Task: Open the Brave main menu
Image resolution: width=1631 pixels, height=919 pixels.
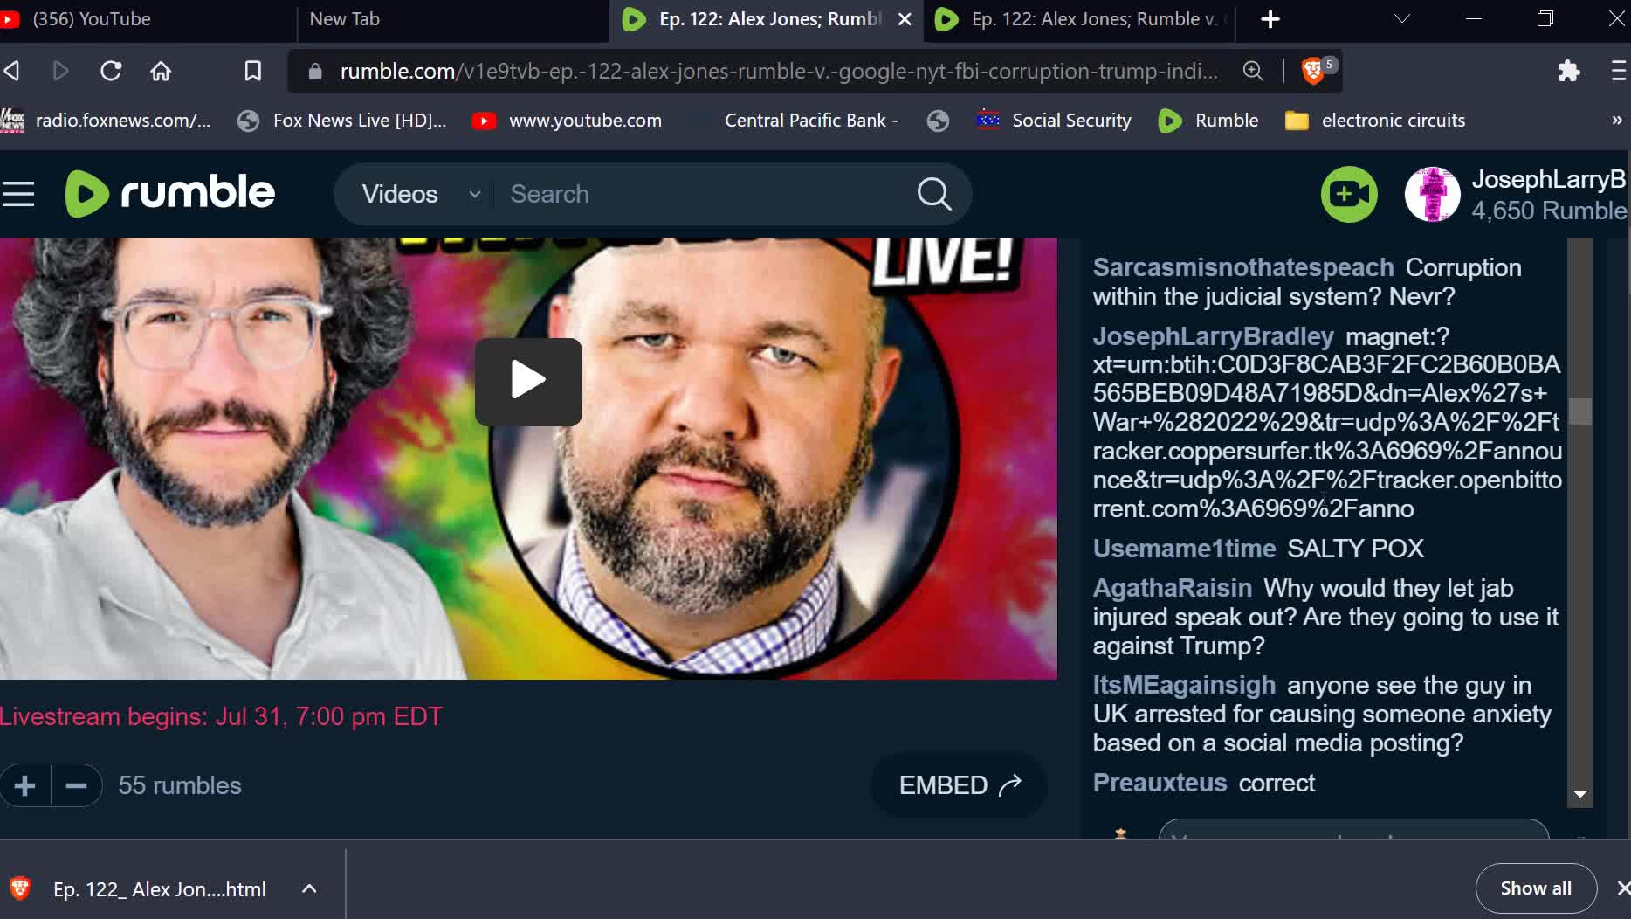Action: point(1620,71)
